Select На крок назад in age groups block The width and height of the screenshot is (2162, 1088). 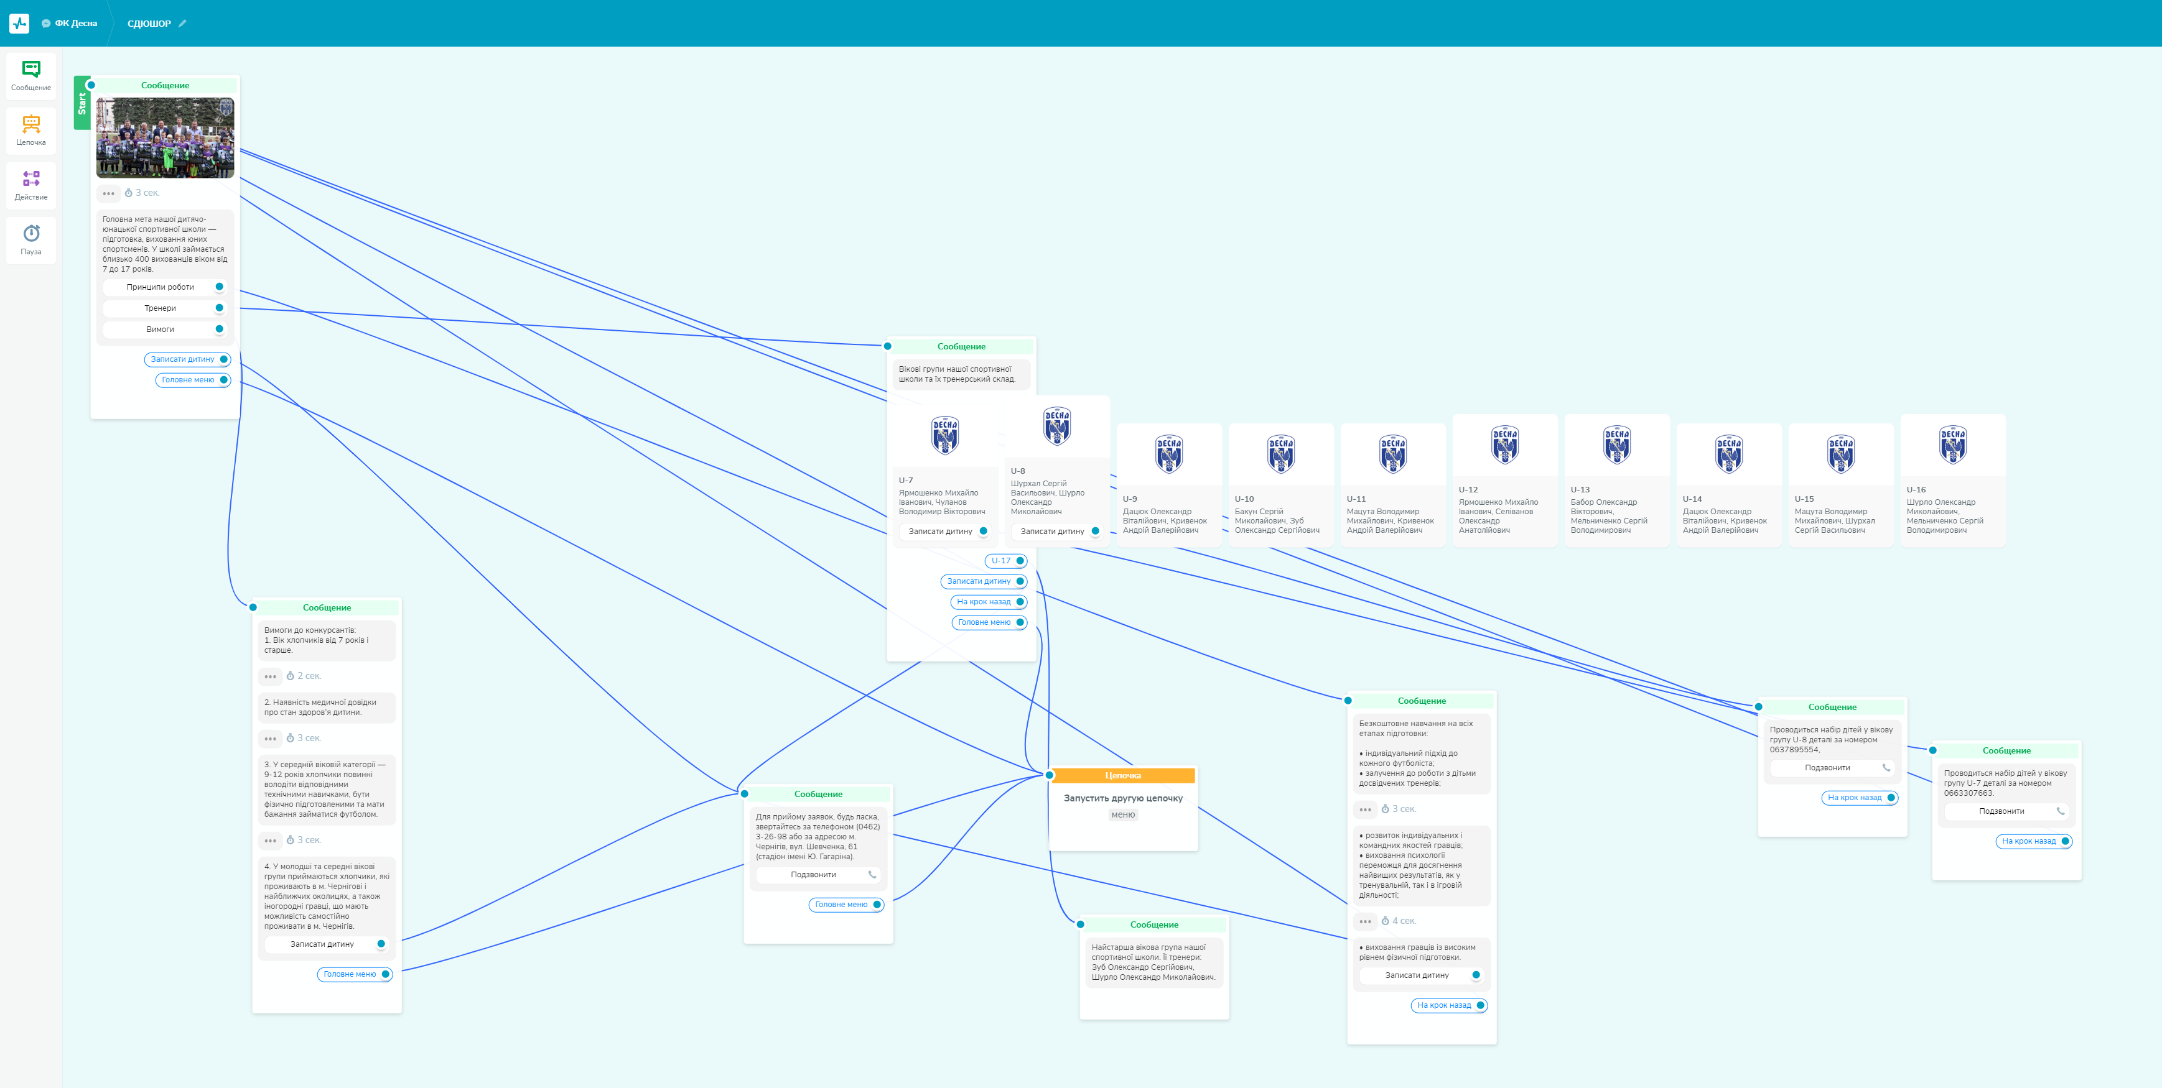pos(989,601)
